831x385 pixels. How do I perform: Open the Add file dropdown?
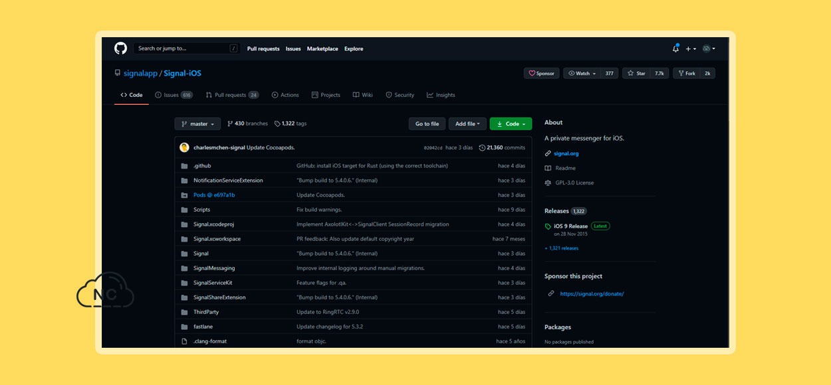pyautogui.click(x=468, y=123)
